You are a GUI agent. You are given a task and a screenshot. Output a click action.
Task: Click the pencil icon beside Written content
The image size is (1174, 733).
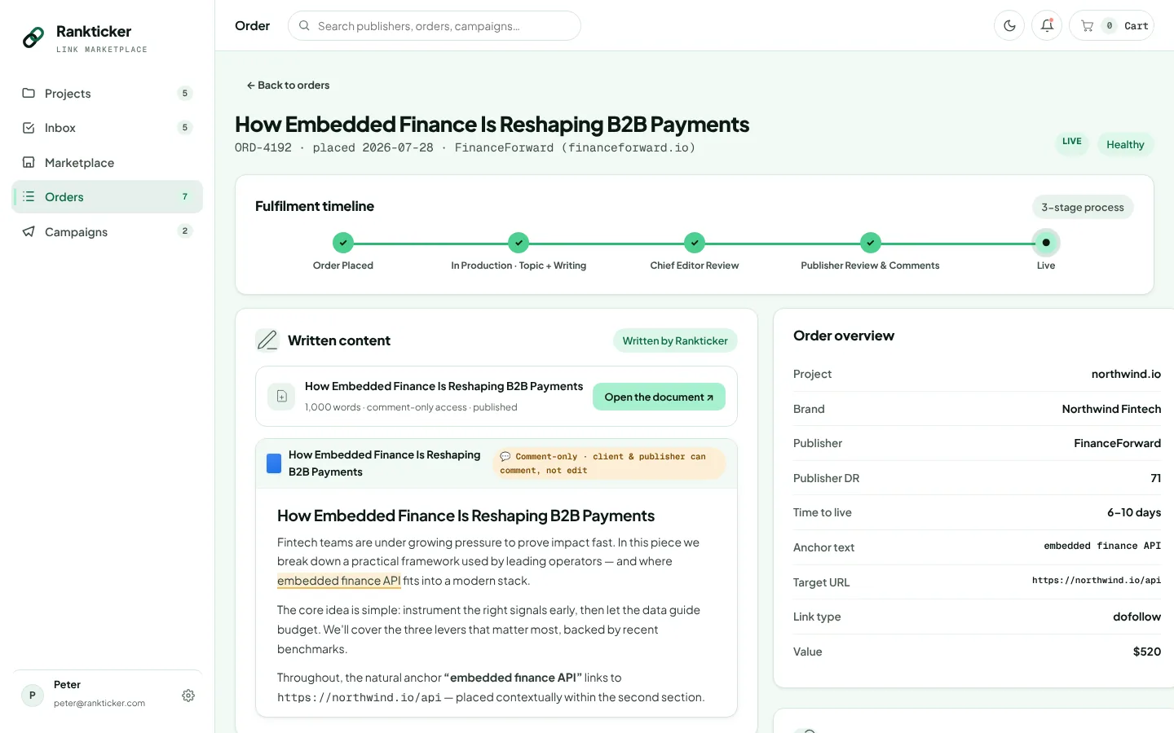coord(267,340)
